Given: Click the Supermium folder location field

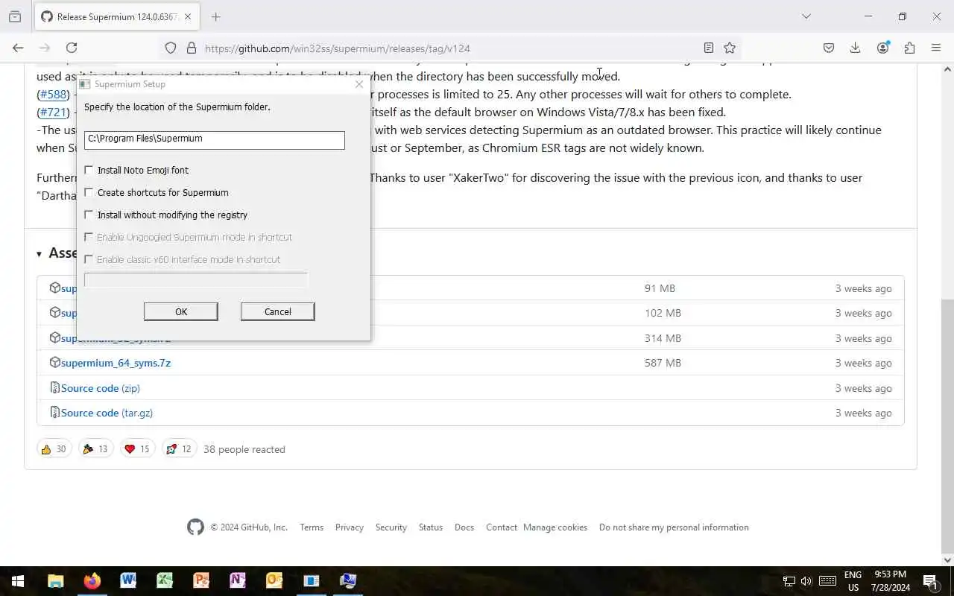Looking at the screenshot, I should [x=215, y=139].
